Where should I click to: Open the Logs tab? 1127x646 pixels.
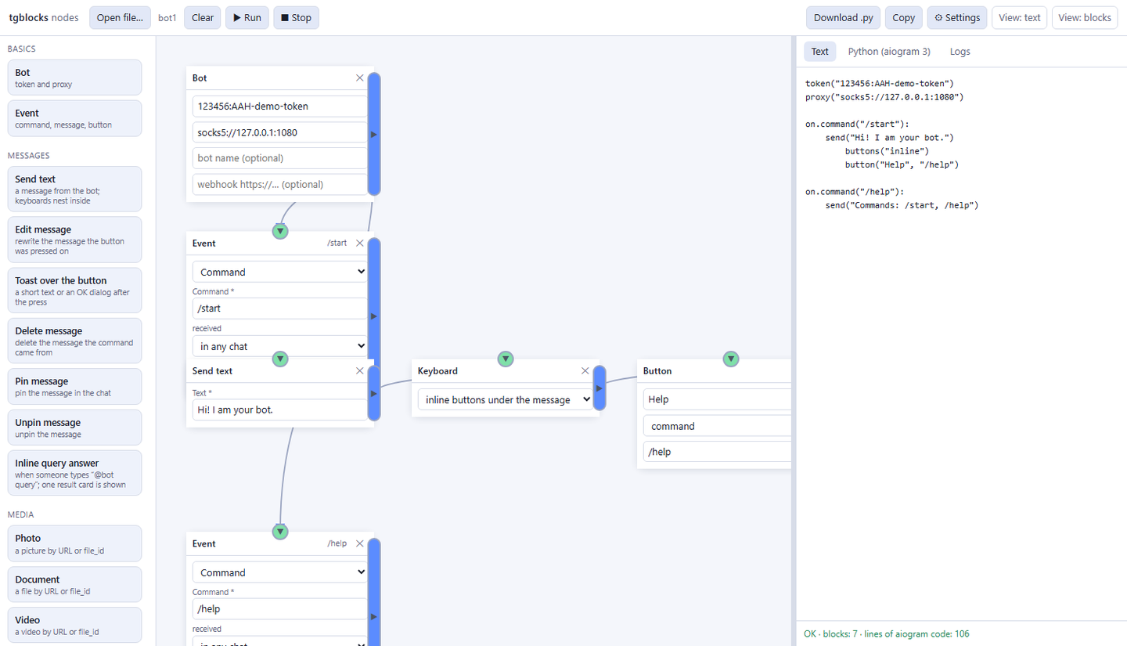pyautogui.click(x=960, y=52)
